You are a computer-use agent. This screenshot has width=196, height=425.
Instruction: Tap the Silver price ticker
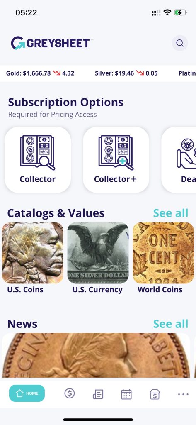126,73
